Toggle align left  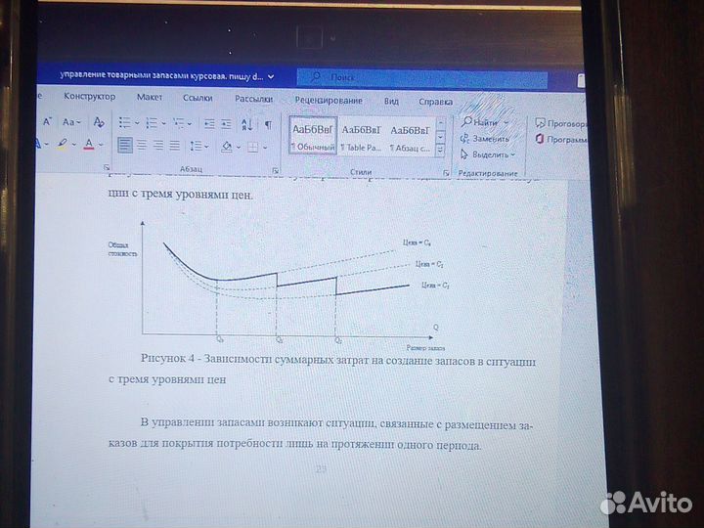(125, 145)
